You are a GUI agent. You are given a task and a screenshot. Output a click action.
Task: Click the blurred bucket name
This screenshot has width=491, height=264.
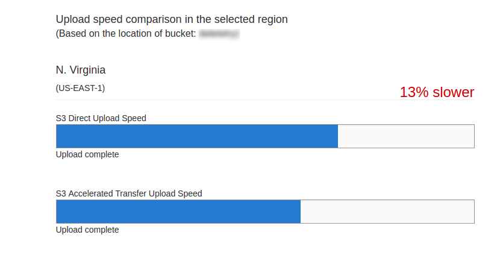click(x=219, y=34)
